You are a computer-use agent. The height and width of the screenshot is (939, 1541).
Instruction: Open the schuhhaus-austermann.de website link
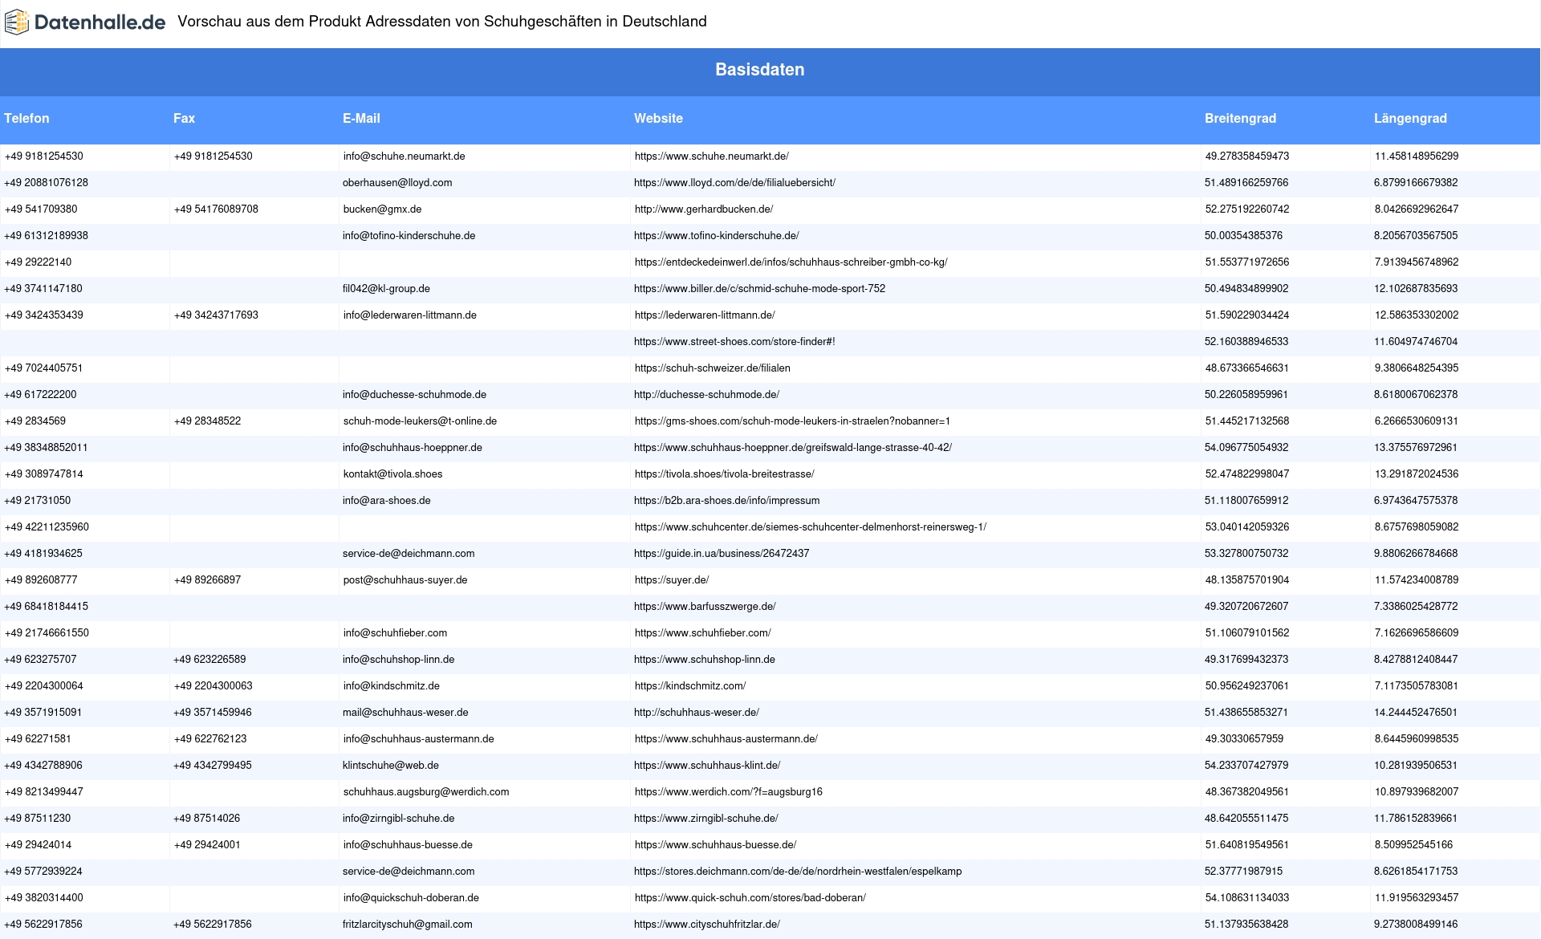[x=726, y=739]
